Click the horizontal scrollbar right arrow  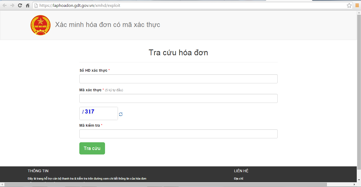click(355, 184)
